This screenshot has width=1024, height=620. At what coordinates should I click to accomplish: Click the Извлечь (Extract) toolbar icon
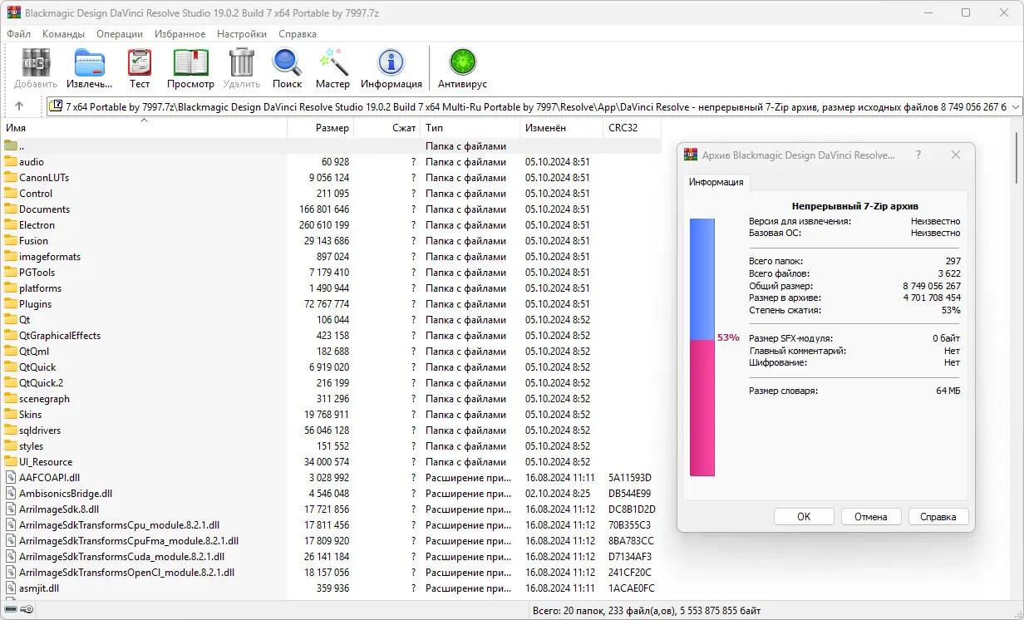point(89,68)
